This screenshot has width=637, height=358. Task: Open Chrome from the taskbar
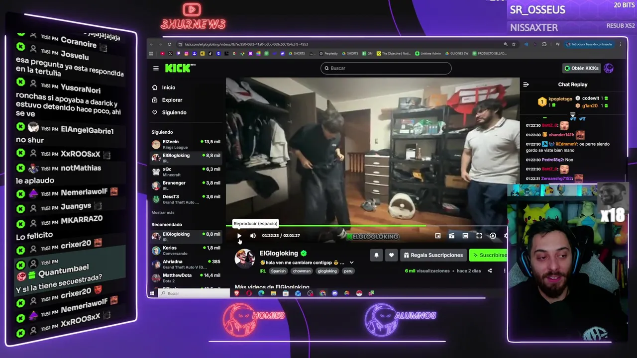coord(322,293)
